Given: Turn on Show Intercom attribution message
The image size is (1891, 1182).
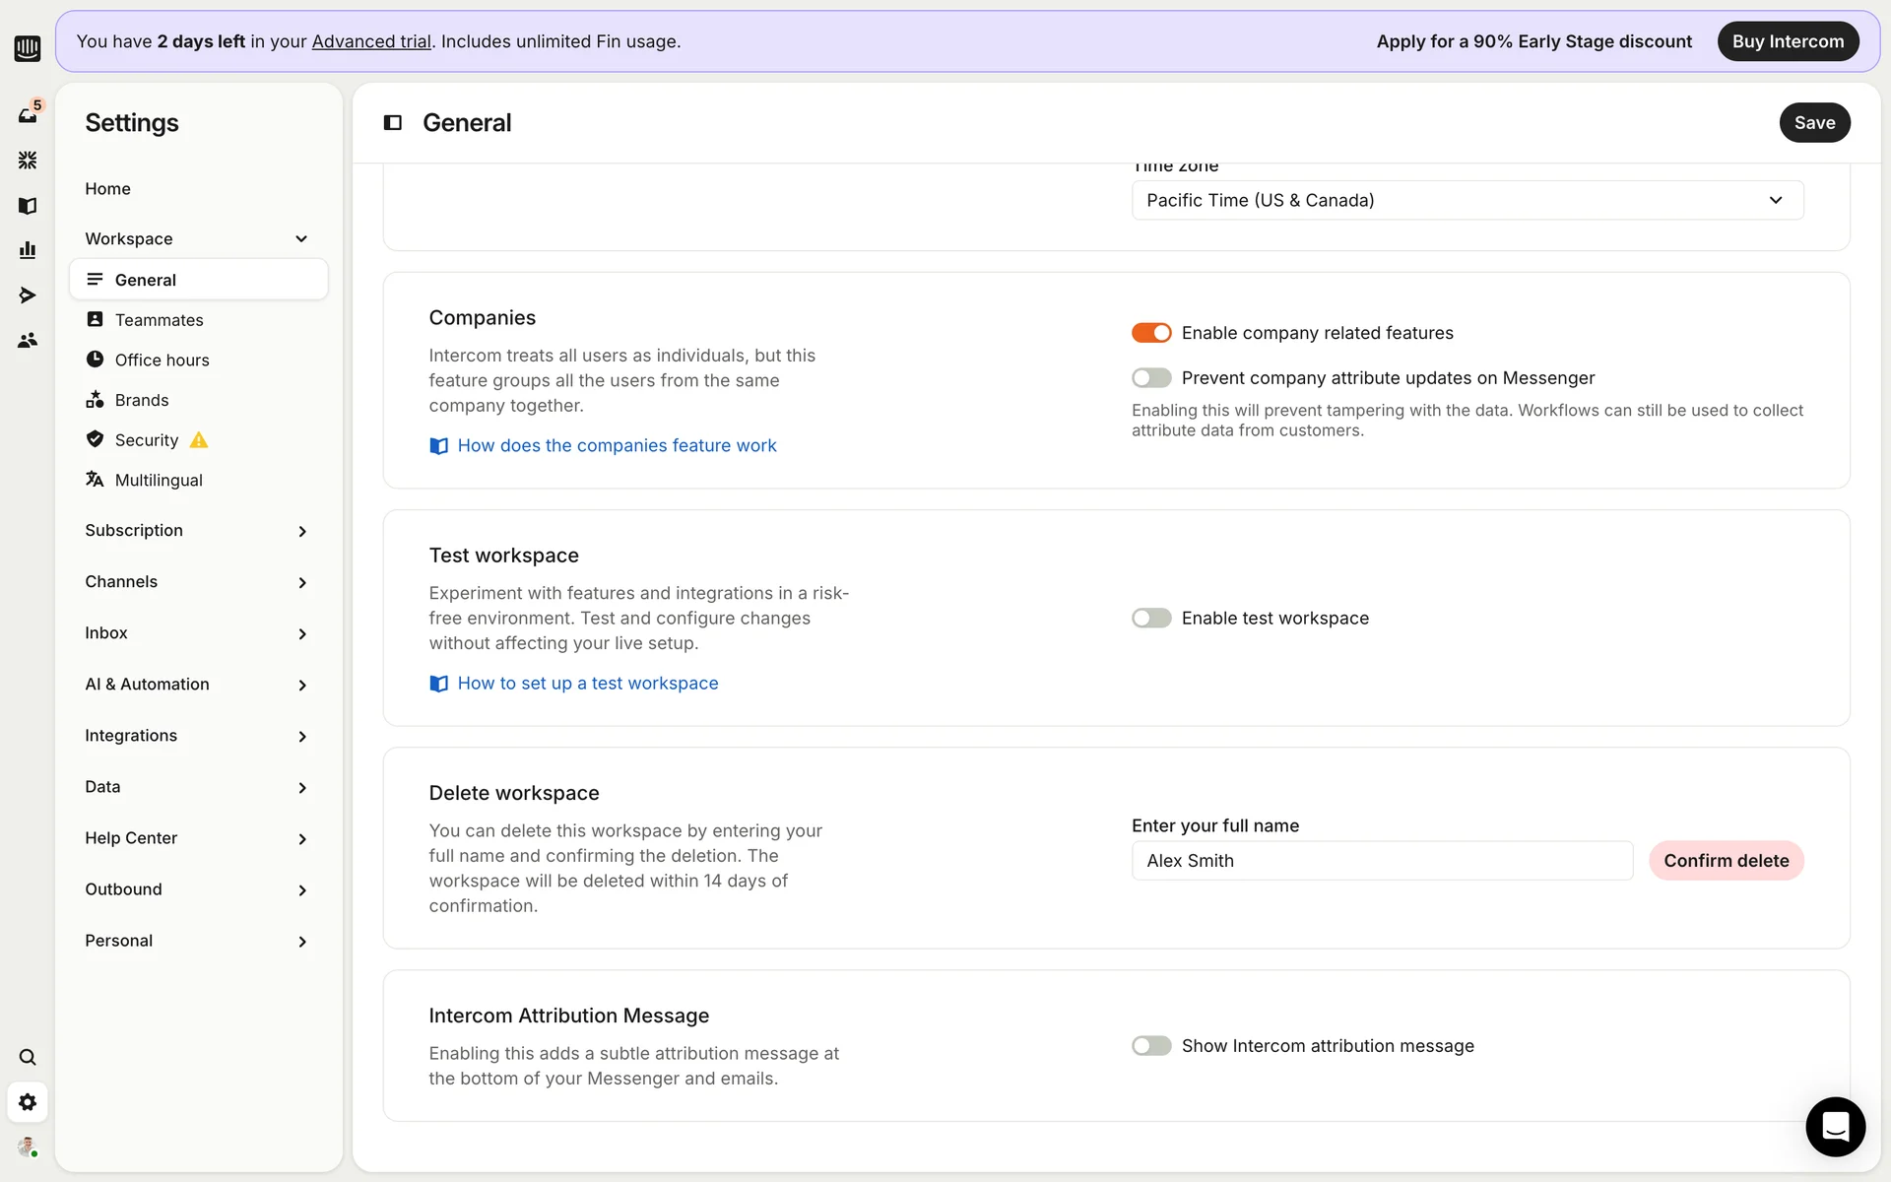Looking at the screenshot, I should pyautogui.click(x=1150, y=1046).
